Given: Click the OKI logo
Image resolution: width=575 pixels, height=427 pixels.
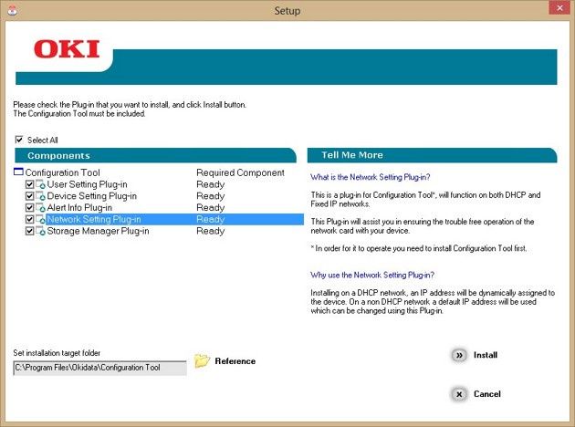Looking at the screenshot, I should [67, 49].
